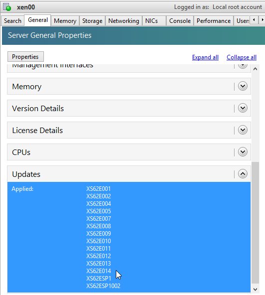The image size is (265, 295).
Task: Open the Memory tab
Action: [x=65, y=21]
